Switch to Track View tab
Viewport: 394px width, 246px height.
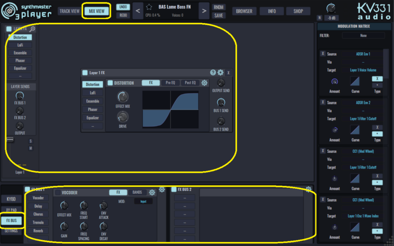pos(68,11)
